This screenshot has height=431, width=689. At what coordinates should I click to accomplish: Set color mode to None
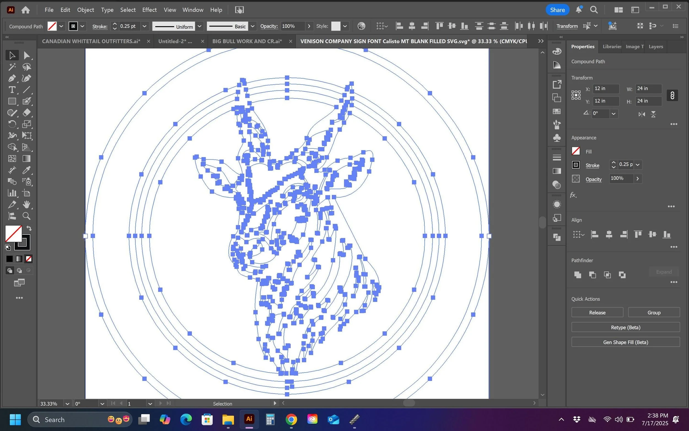(29, 259)
